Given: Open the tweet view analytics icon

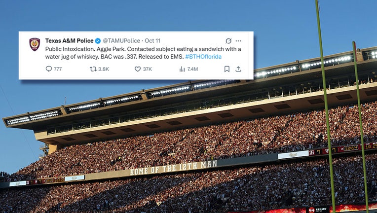Looking at the screenshot, I should 182,69.
